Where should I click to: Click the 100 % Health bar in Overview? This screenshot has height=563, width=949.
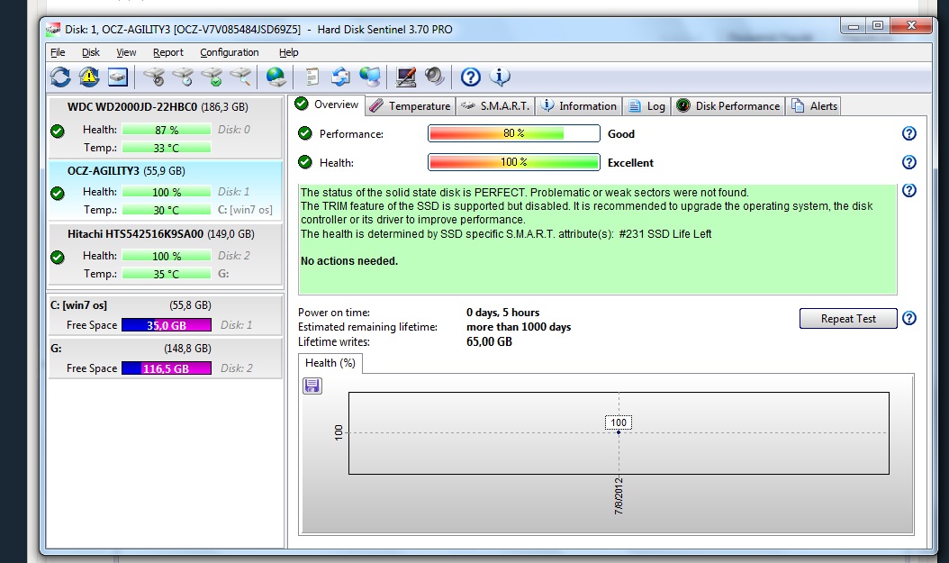point(514,162)
